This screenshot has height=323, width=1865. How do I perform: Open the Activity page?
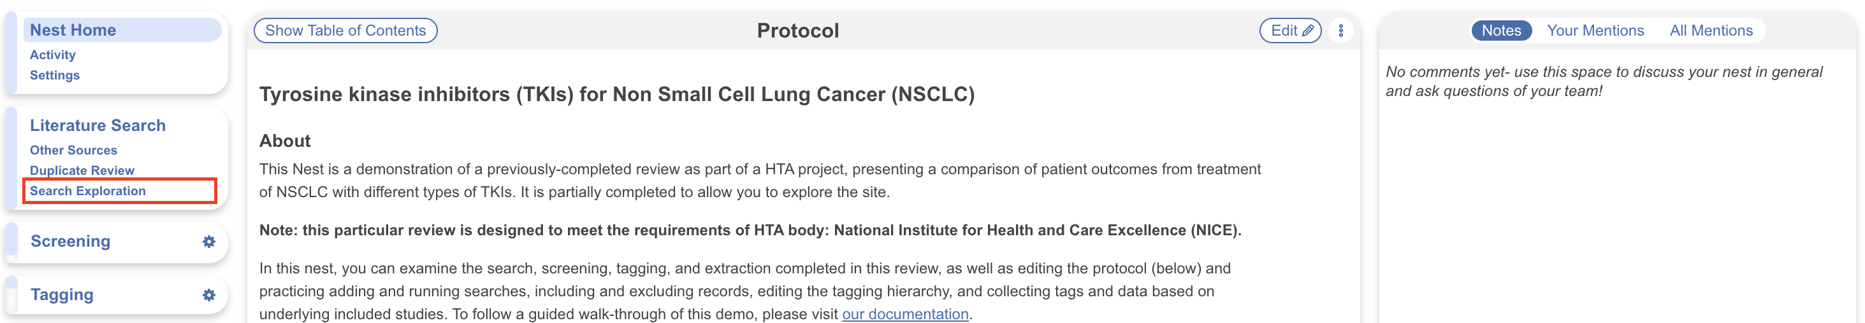coord(52,55)
